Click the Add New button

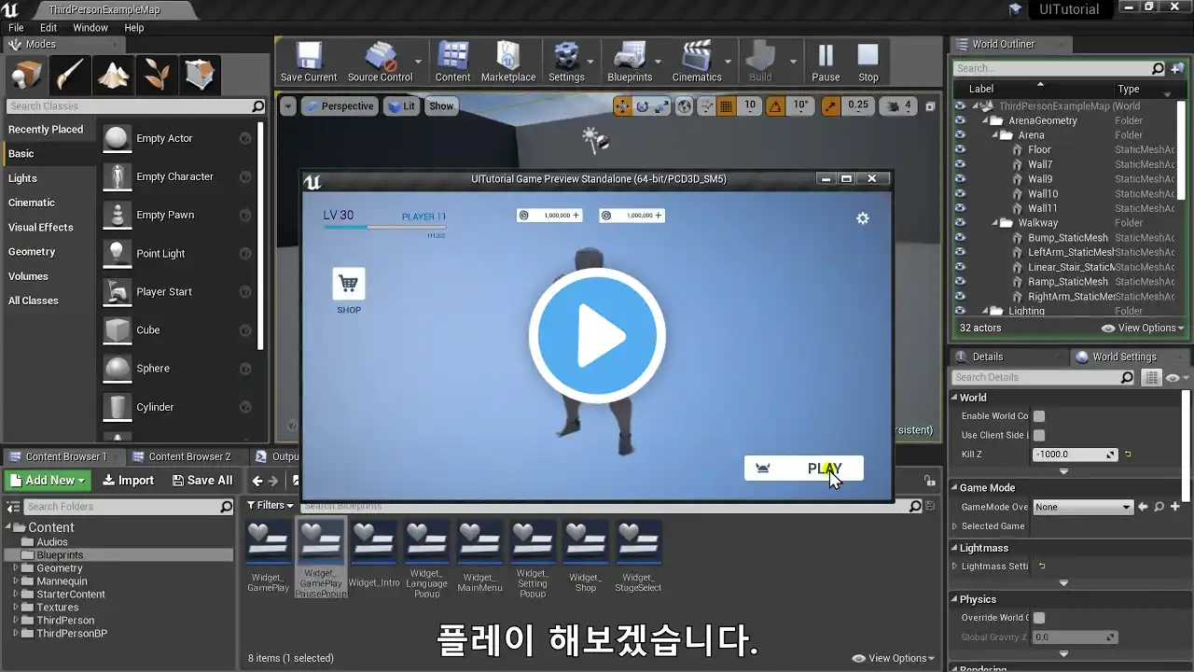[x=47, y=481]
